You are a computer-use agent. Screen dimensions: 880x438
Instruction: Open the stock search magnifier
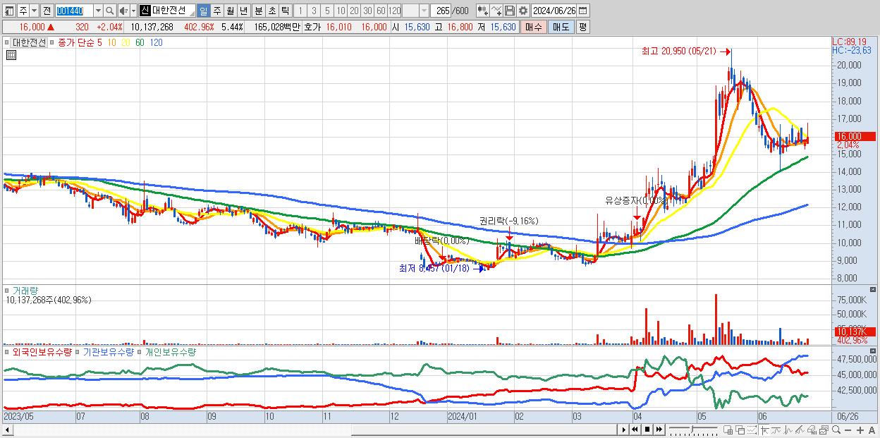(110, 11)
